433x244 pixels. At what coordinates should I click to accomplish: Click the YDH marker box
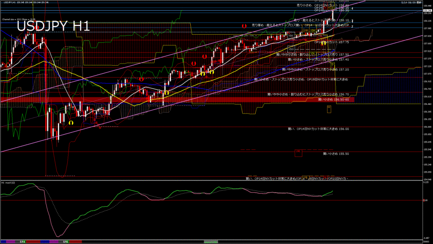click(x=312, y=30)
